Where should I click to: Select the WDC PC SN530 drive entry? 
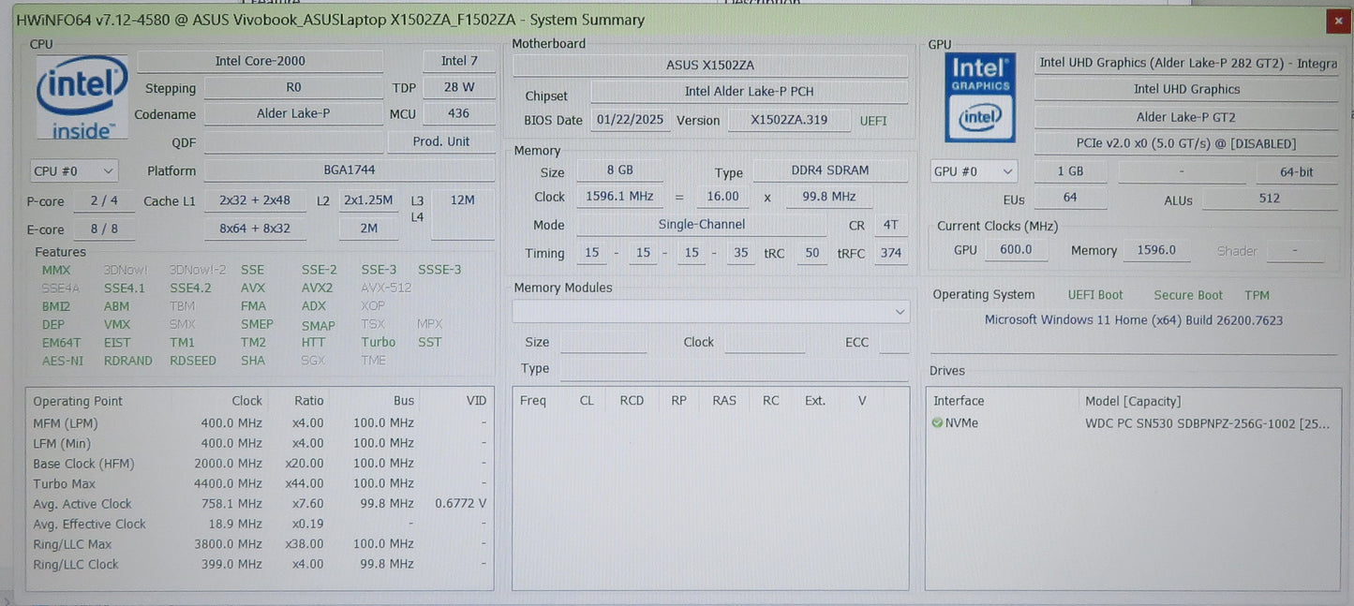[x=1206, y=423]
